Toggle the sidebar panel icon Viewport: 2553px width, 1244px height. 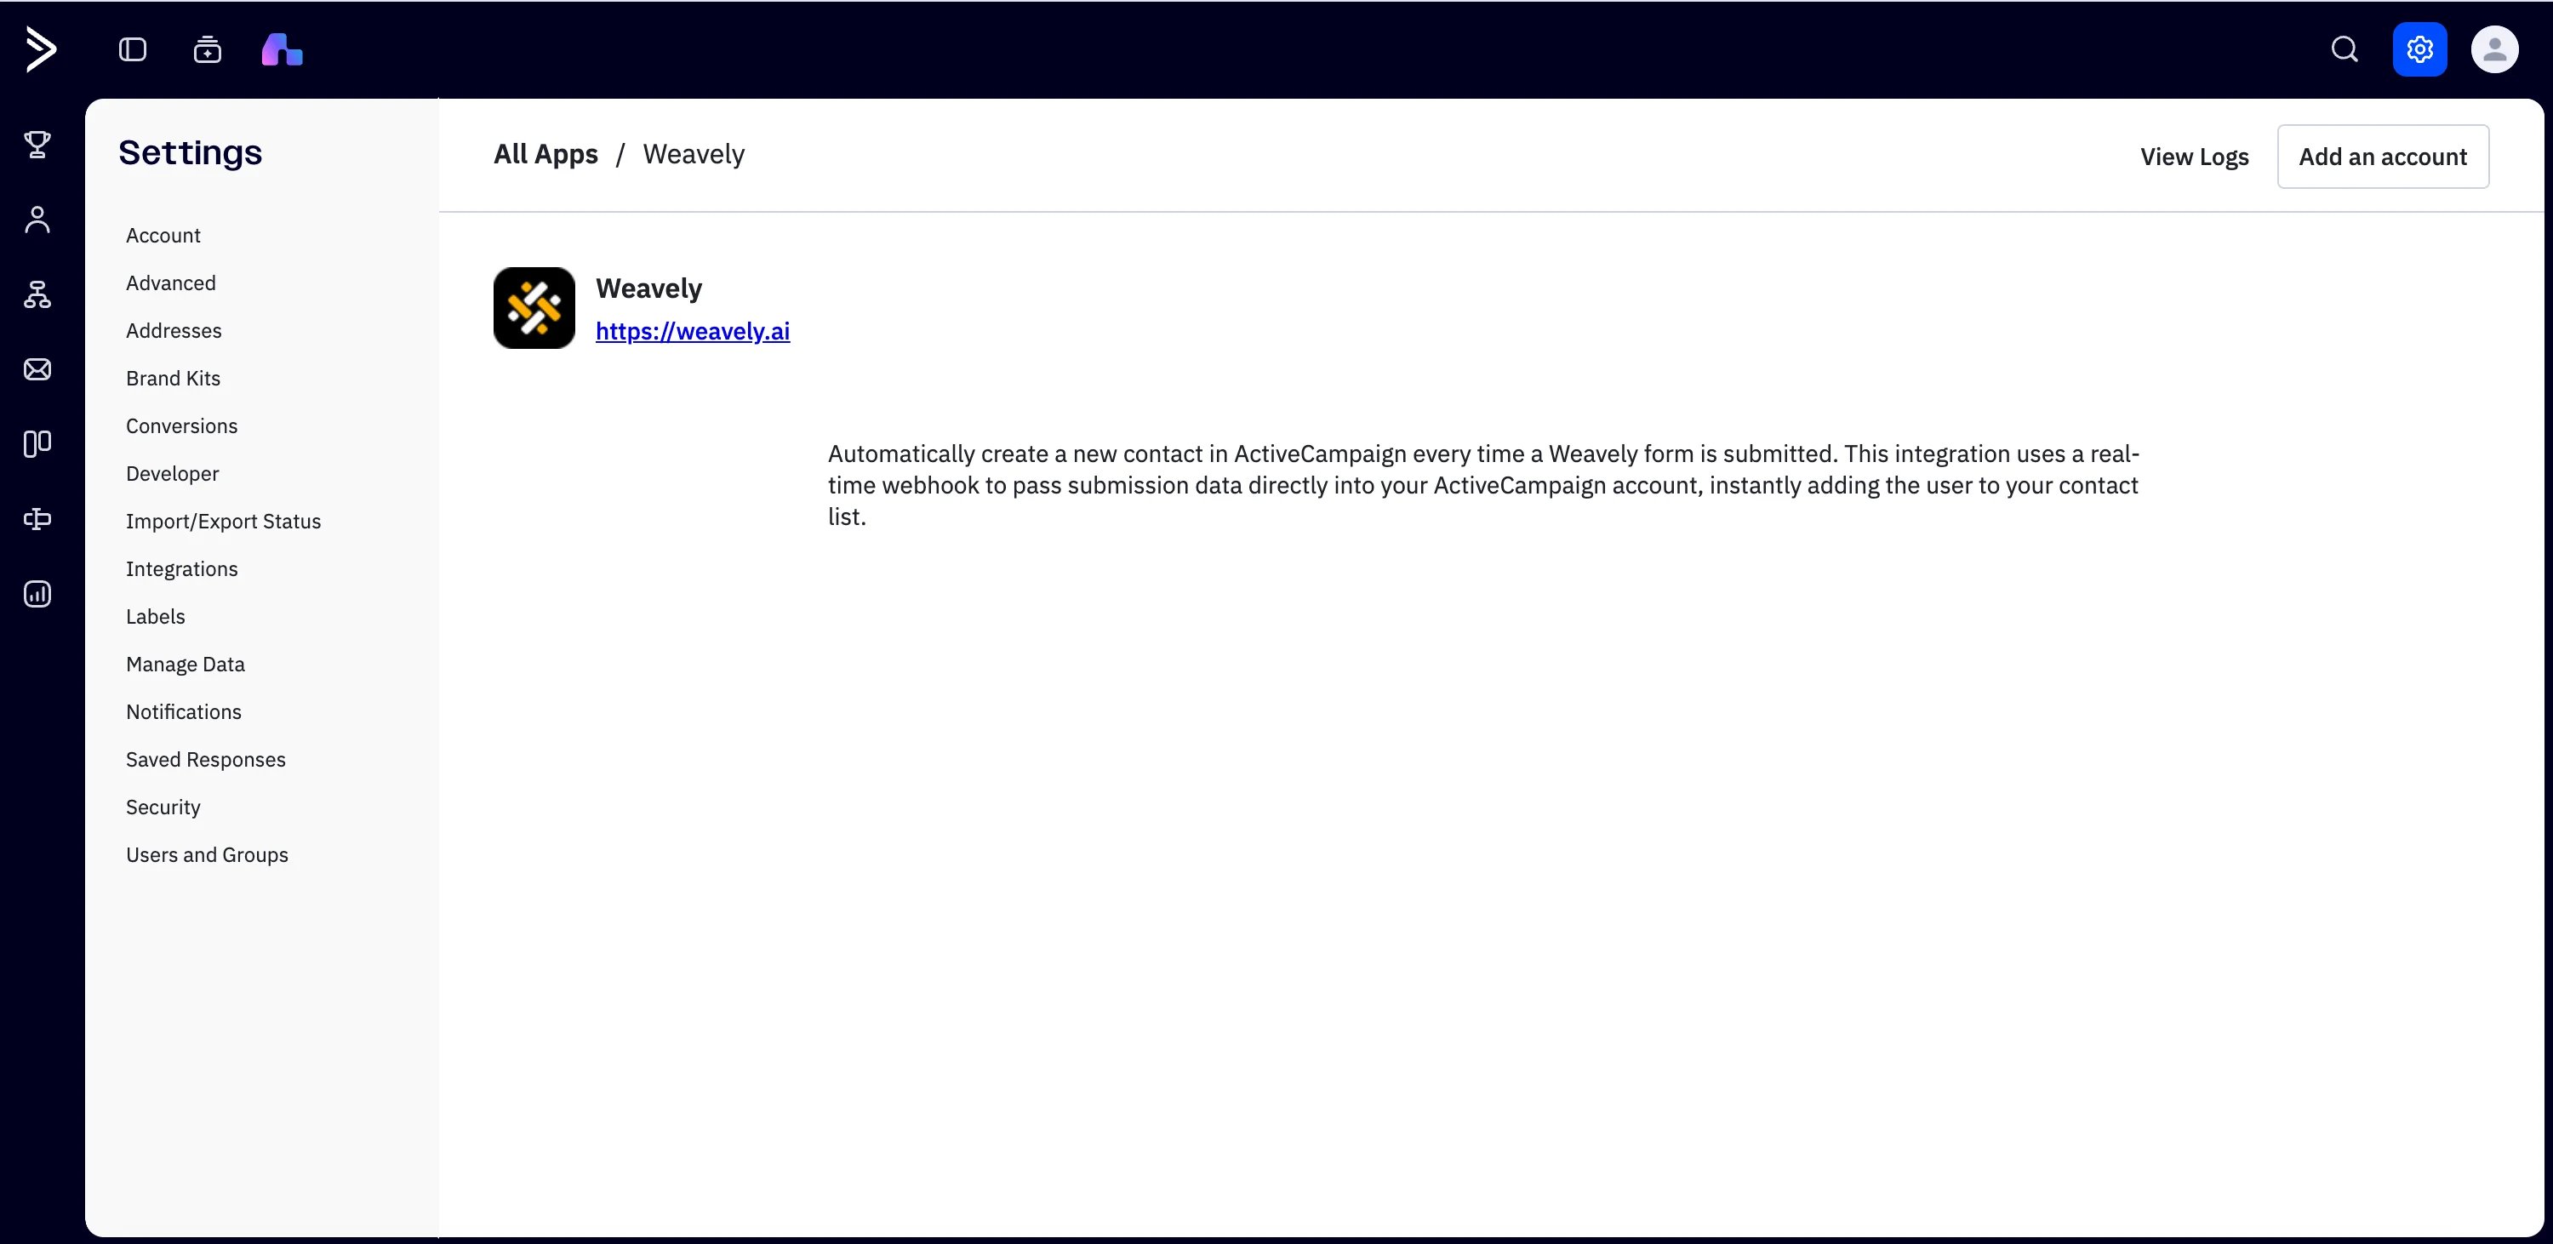click(x=133, y=49)
